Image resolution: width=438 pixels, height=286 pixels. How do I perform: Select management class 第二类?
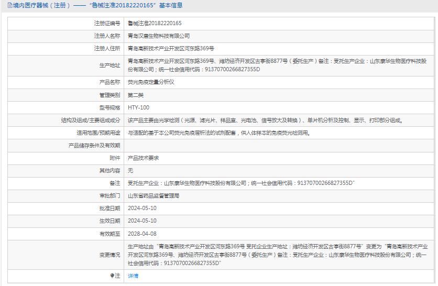136,95
